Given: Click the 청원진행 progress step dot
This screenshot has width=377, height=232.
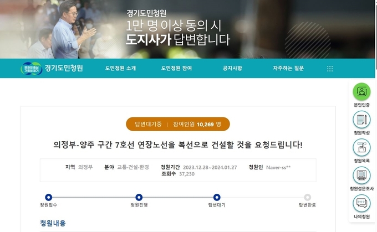Looking at the screenshot, I should 139,197.
